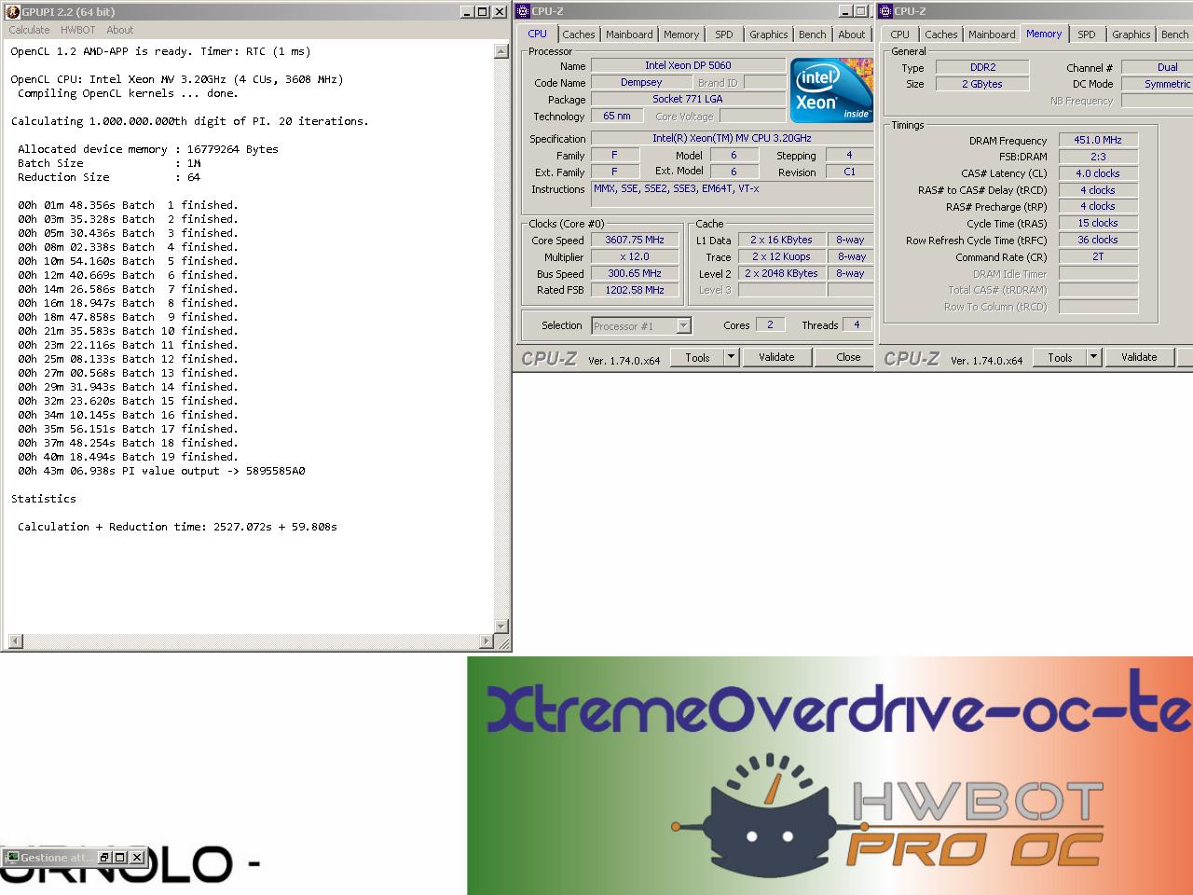Open SPD tab in CPU-Z memory-timings window
Screen dimensions: 1193x895
(x=1087, y=34)
